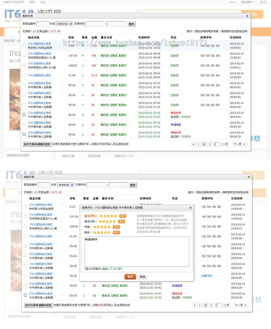Click blue 申请退款 status in upper dialog
The width and height of the screenshot is (271, 329).
pos(176,125)
